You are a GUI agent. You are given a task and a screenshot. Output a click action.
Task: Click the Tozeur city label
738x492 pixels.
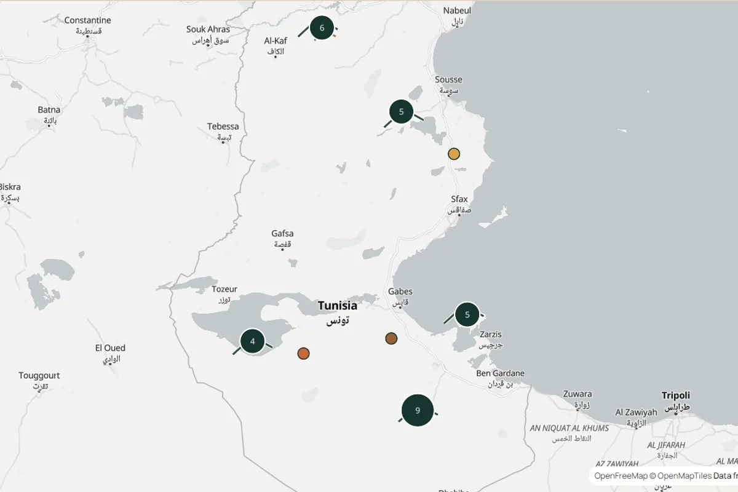[x=224, y=294]
